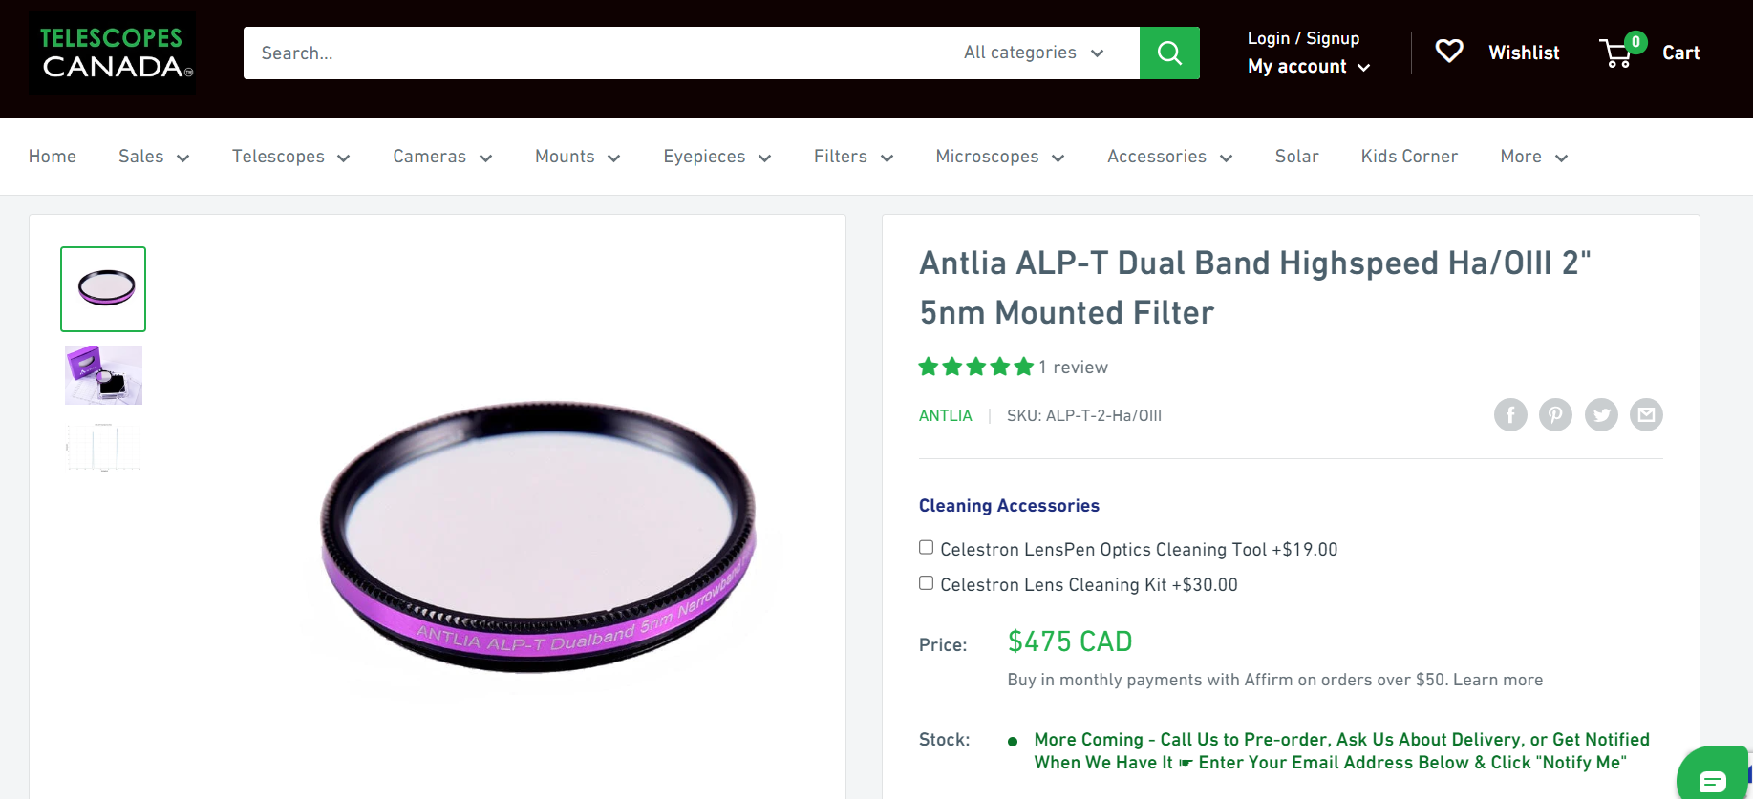Share product on Pinterest
The height and width of the screenshot is (799, 1753).
click(x=1555, y=415)
